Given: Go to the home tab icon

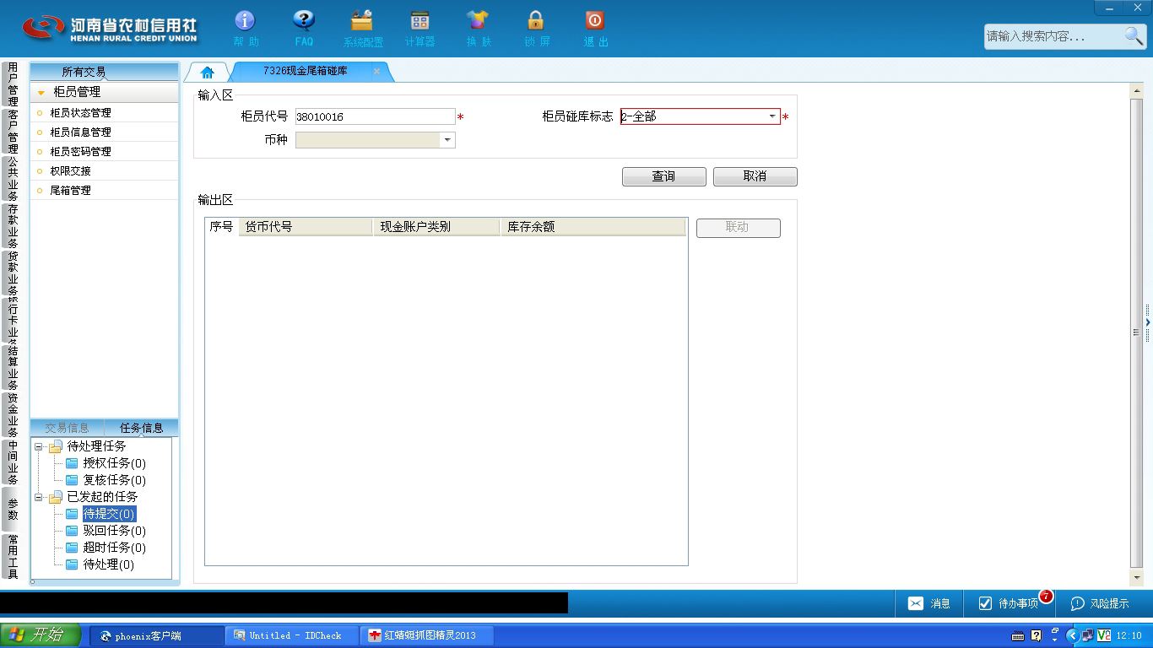Looking at the screenshot, I should [x=207, y=72].
